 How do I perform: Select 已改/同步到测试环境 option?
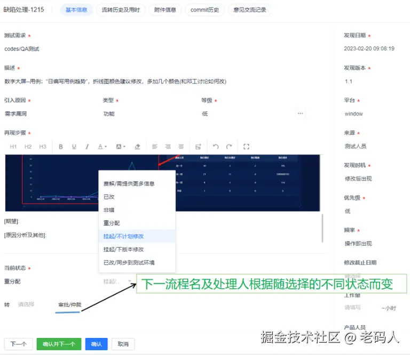[137, 263]
